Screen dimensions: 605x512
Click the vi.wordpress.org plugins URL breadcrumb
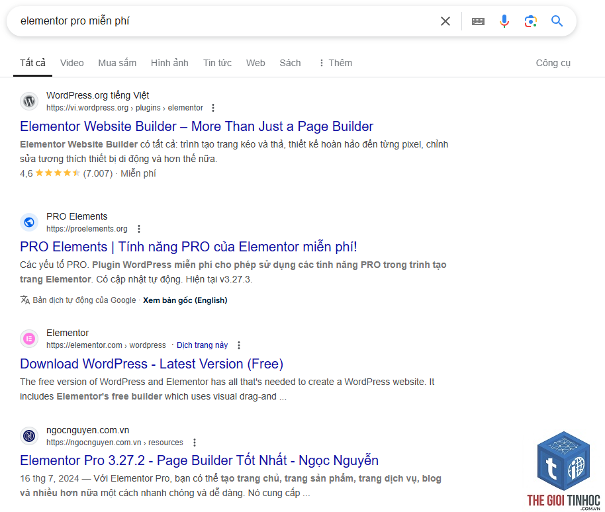click(124, 108)
